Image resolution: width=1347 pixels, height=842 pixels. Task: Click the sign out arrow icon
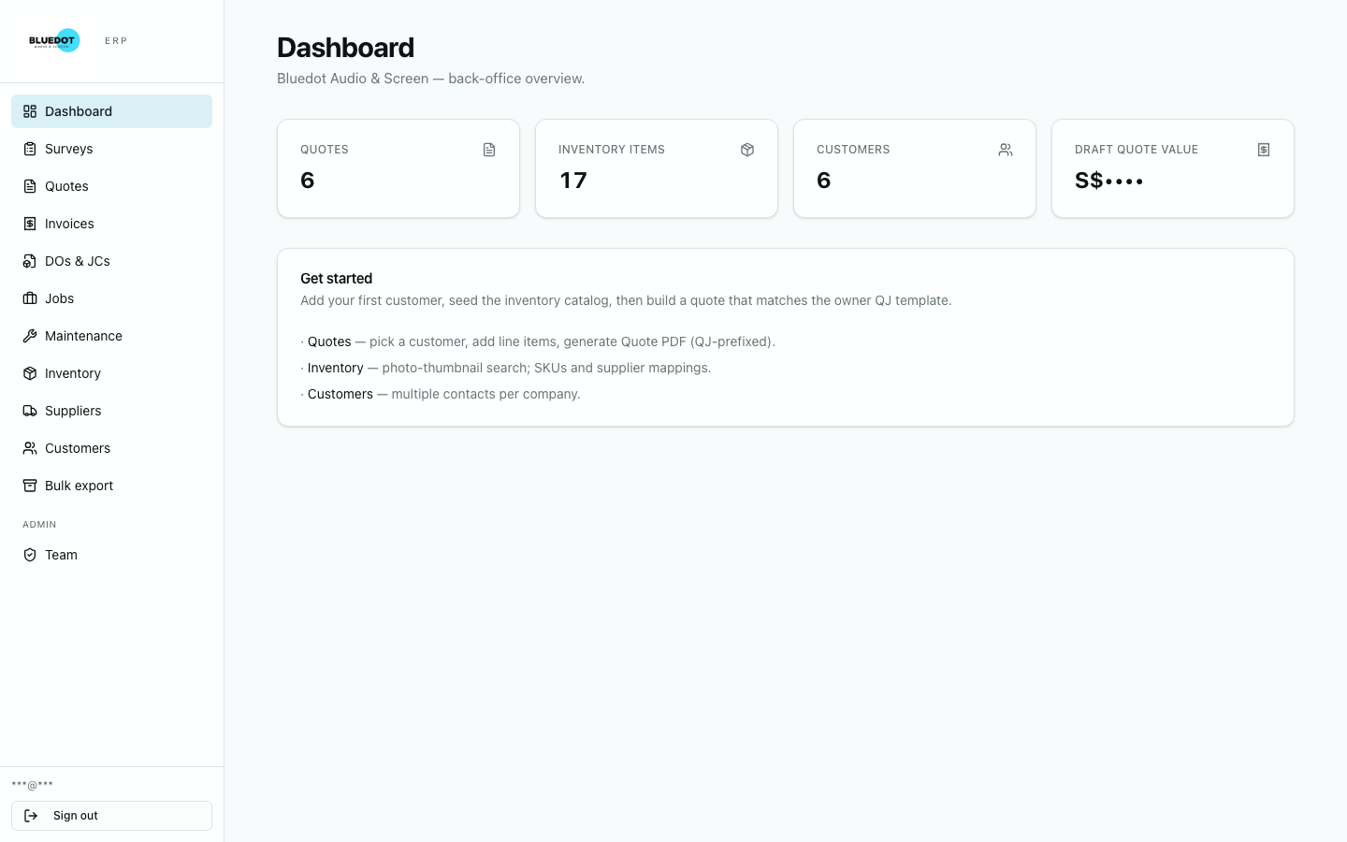[31, 816]
